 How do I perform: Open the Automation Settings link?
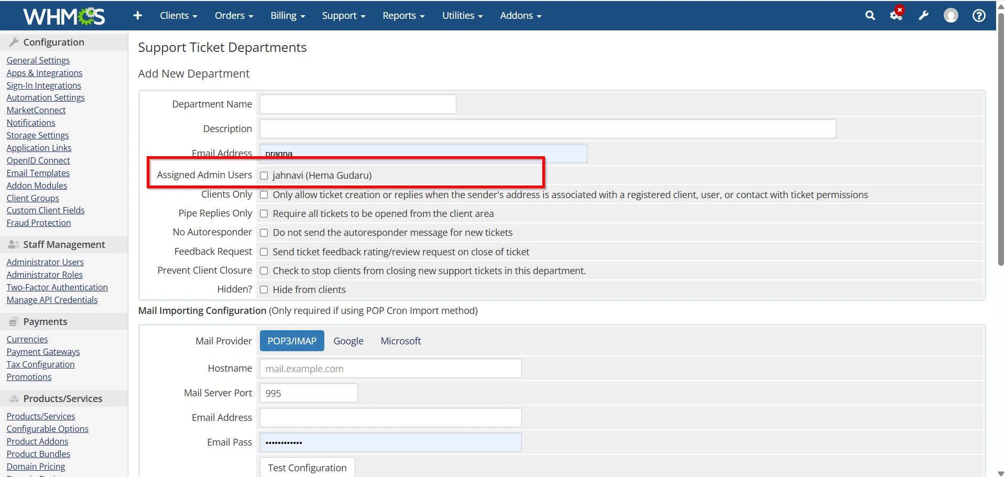[x=46, y=97]
